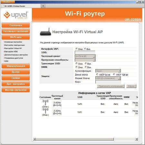Click the page favicon in the tab
The width and height of the screenshot is (145, 145).
[3, 6]
